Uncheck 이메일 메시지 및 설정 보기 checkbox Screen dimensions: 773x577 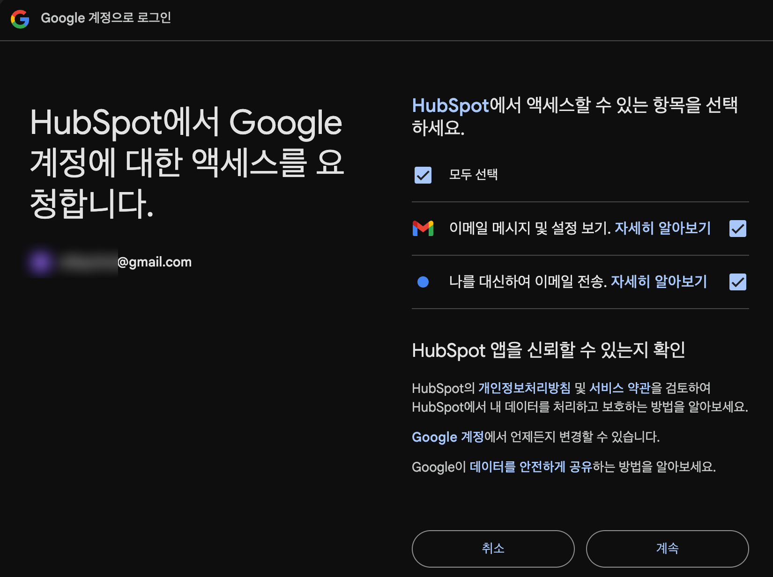(x=738, y=229)
